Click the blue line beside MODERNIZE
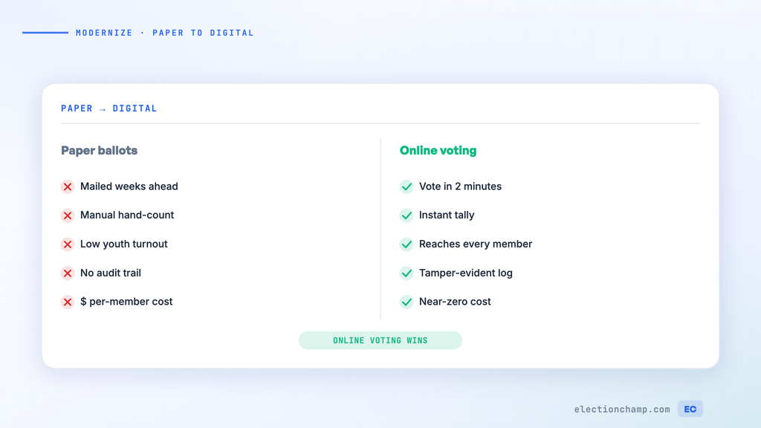 [x=45, y=33]
